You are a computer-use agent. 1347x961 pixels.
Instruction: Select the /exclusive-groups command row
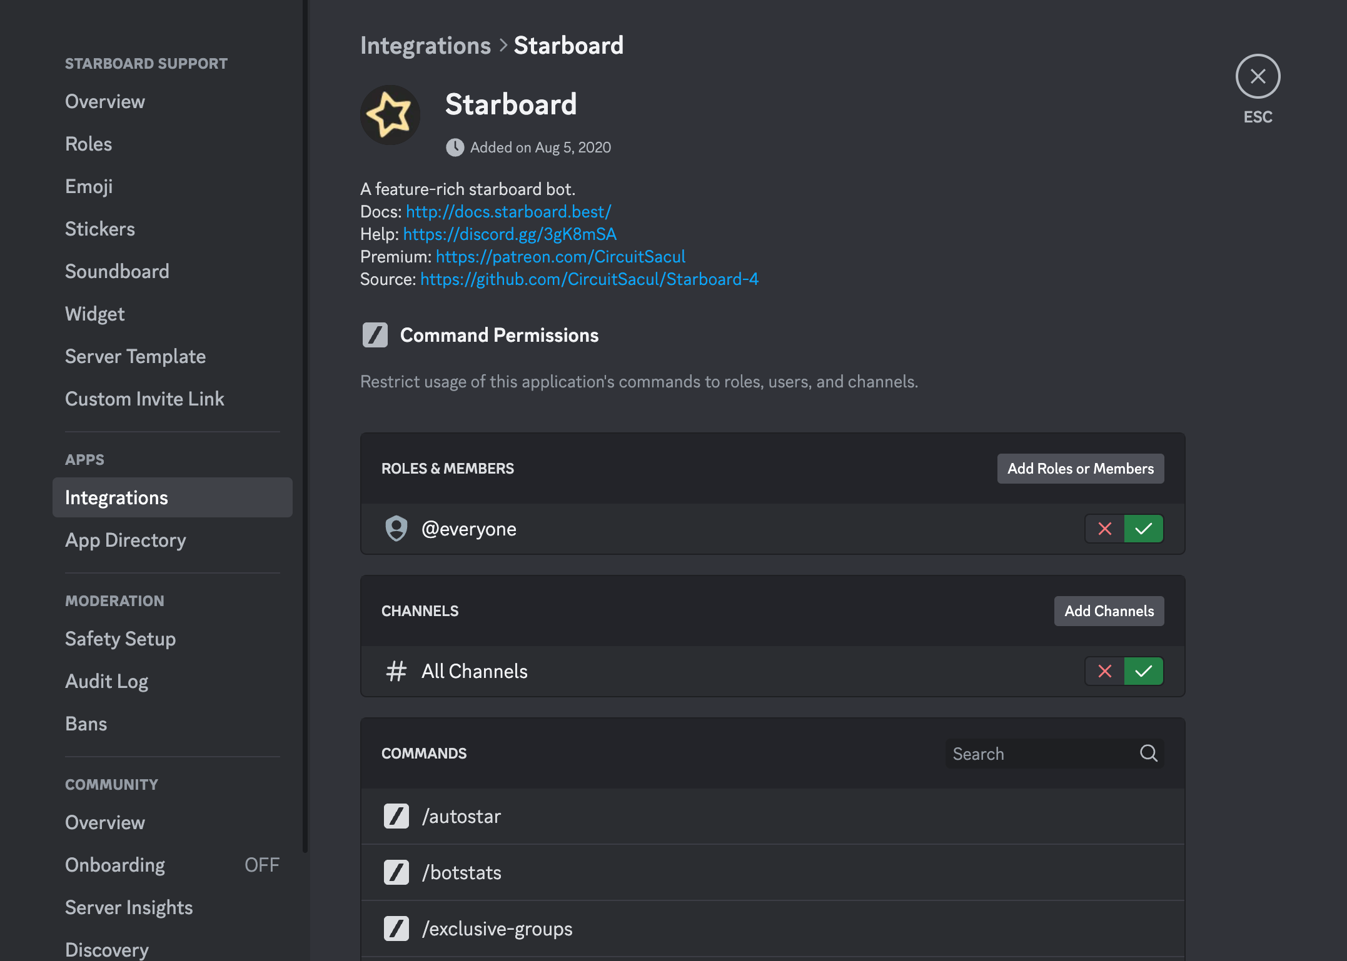[773, 929]
